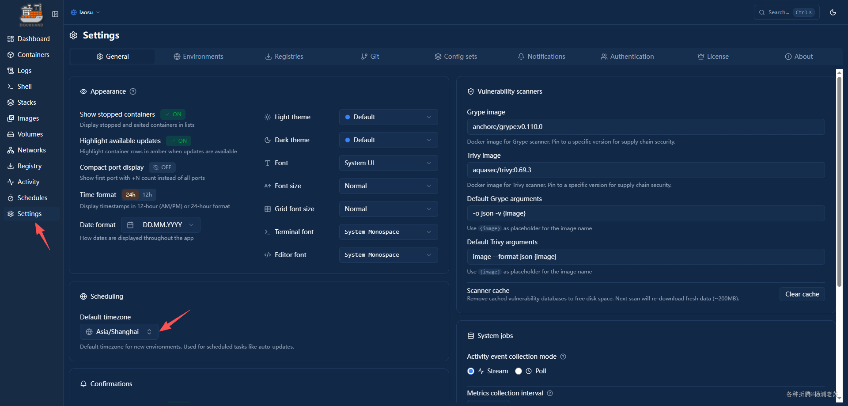
Task: Click the Logs icon in the sidebar
Action: point(11,71)
